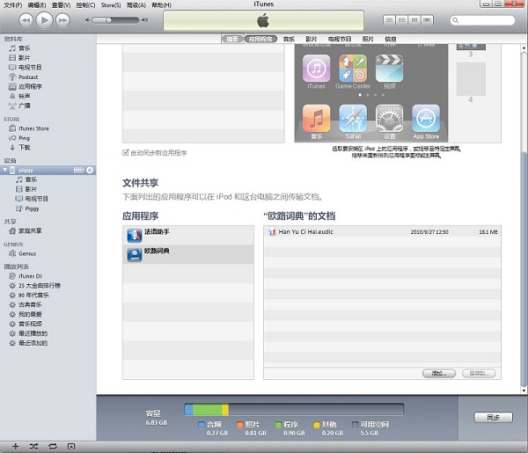Open the 高级(A) menu
This screenshot has height=453, width=528.
click(136, 5)
